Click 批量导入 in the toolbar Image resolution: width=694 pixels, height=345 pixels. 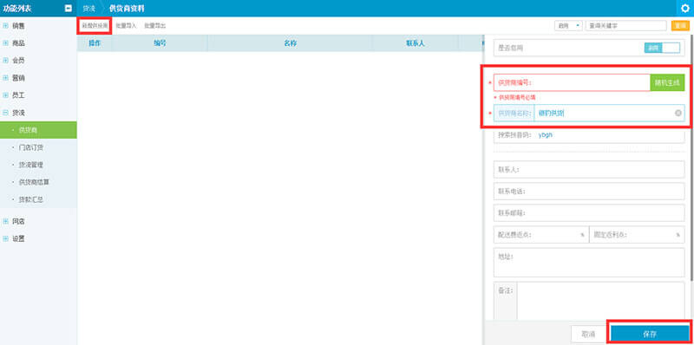point(126,26)
